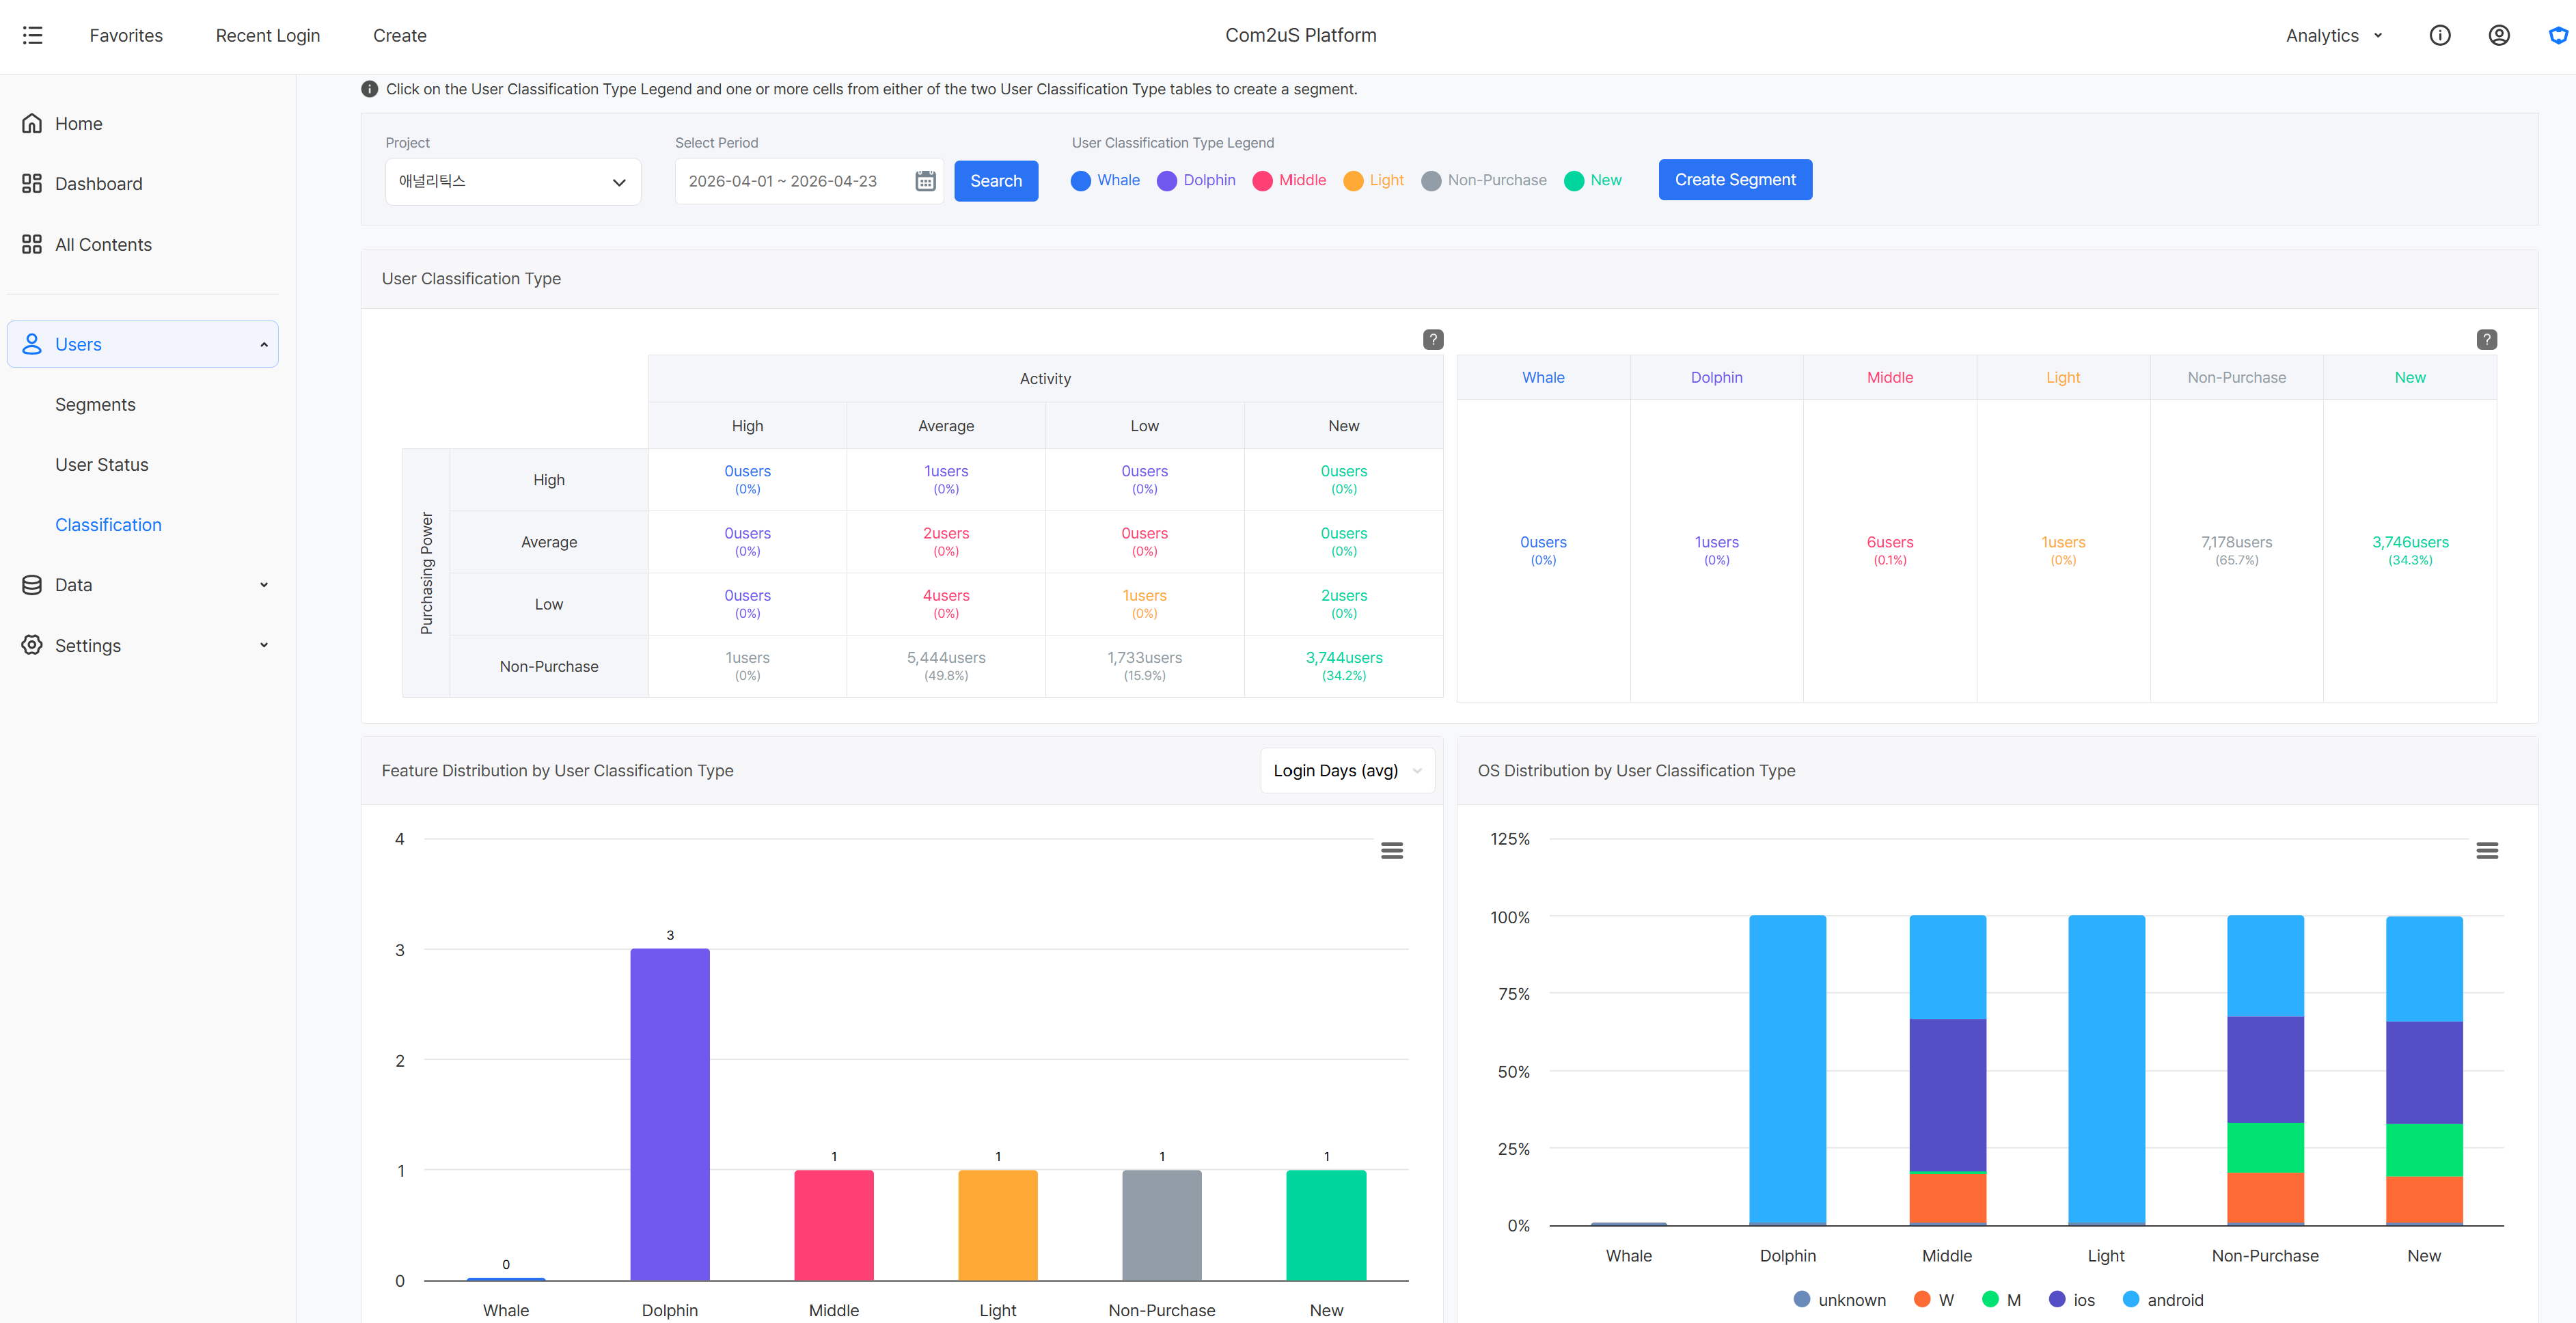Toggle the Whale legend item
The width and height of the screenshot is (2576, 1323).
[x=1105, y=180]
